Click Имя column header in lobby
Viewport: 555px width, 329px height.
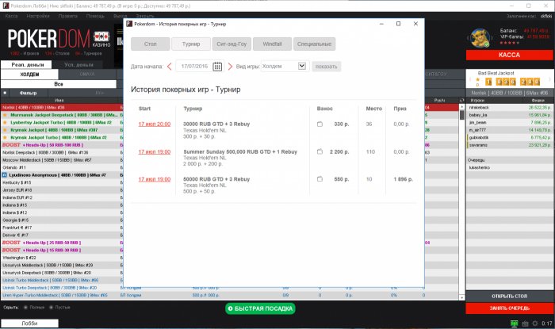59,101
